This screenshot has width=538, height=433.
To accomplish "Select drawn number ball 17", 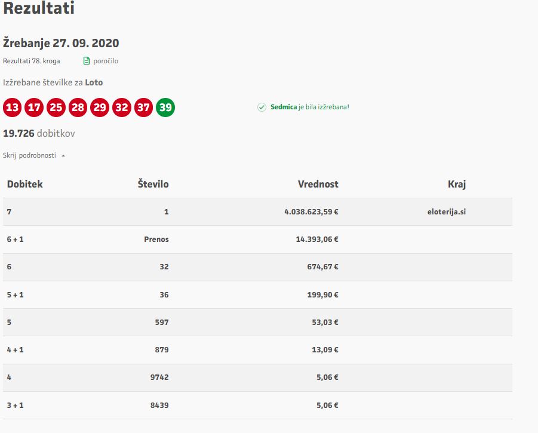I will click(34, 108).
